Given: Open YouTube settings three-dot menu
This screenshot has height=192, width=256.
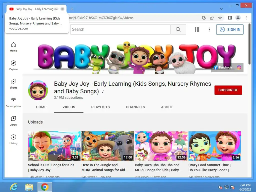Looking at the screenshot, I should pyautogui.click(x=209, y=29).
